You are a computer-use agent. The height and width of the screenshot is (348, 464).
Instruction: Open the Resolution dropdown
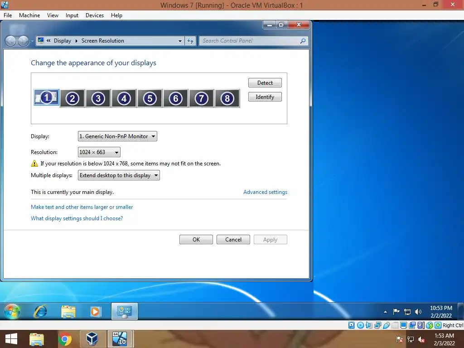tap(99, 152)
